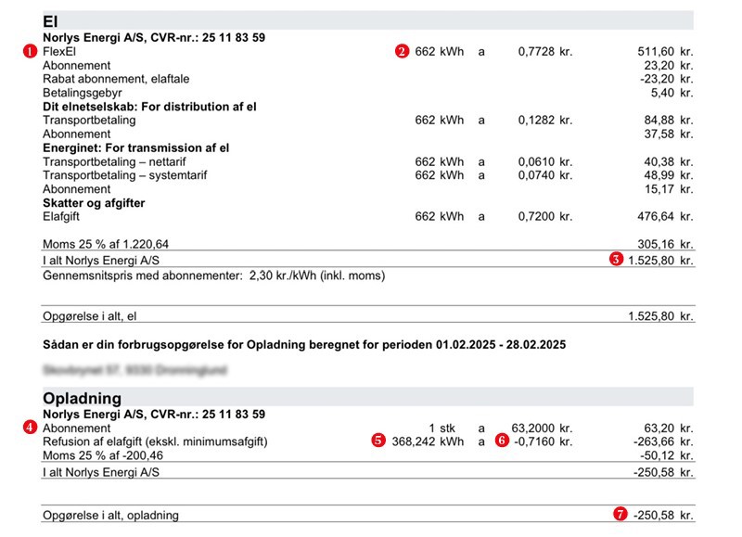Click red marker 4 beside Opladning Abonnement
This screenshot has height=537, width=742.
(30, 428)
